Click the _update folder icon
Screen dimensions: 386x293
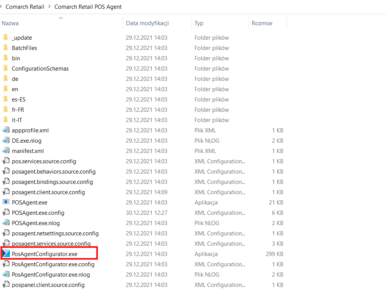[6, 37]
